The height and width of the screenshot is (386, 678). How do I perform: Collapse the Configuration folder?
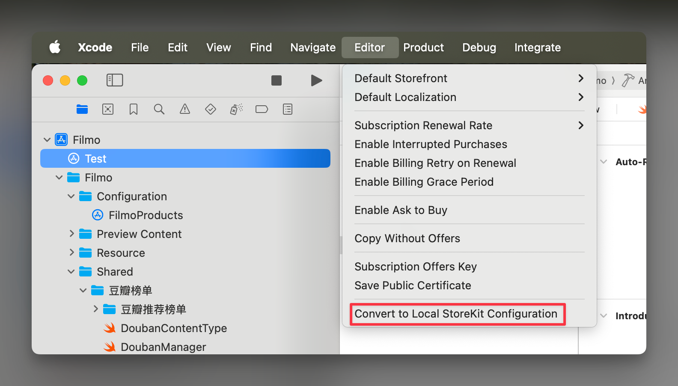click(71, 196)
